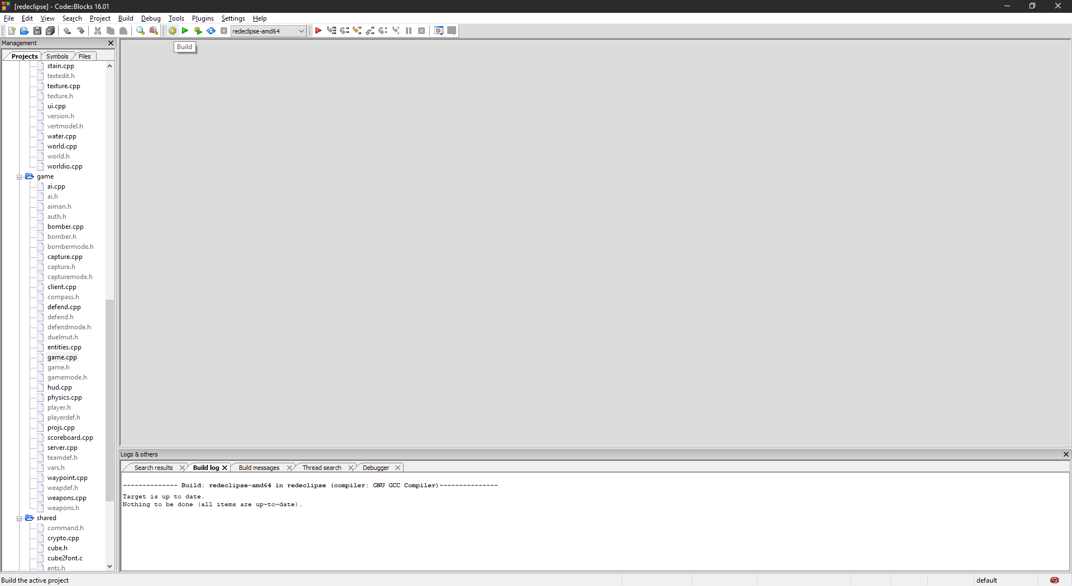Open the Debugging Windows icon with bug symbol
1072x586 pixels.
click(x=439, y=31)
